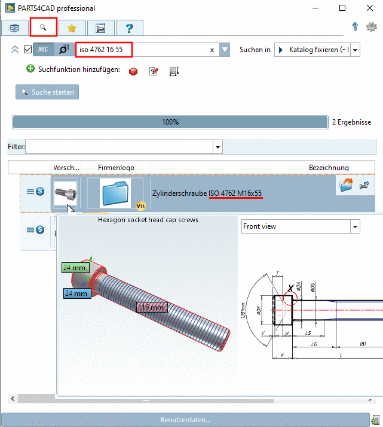Select barcode search mode icon

64,50
